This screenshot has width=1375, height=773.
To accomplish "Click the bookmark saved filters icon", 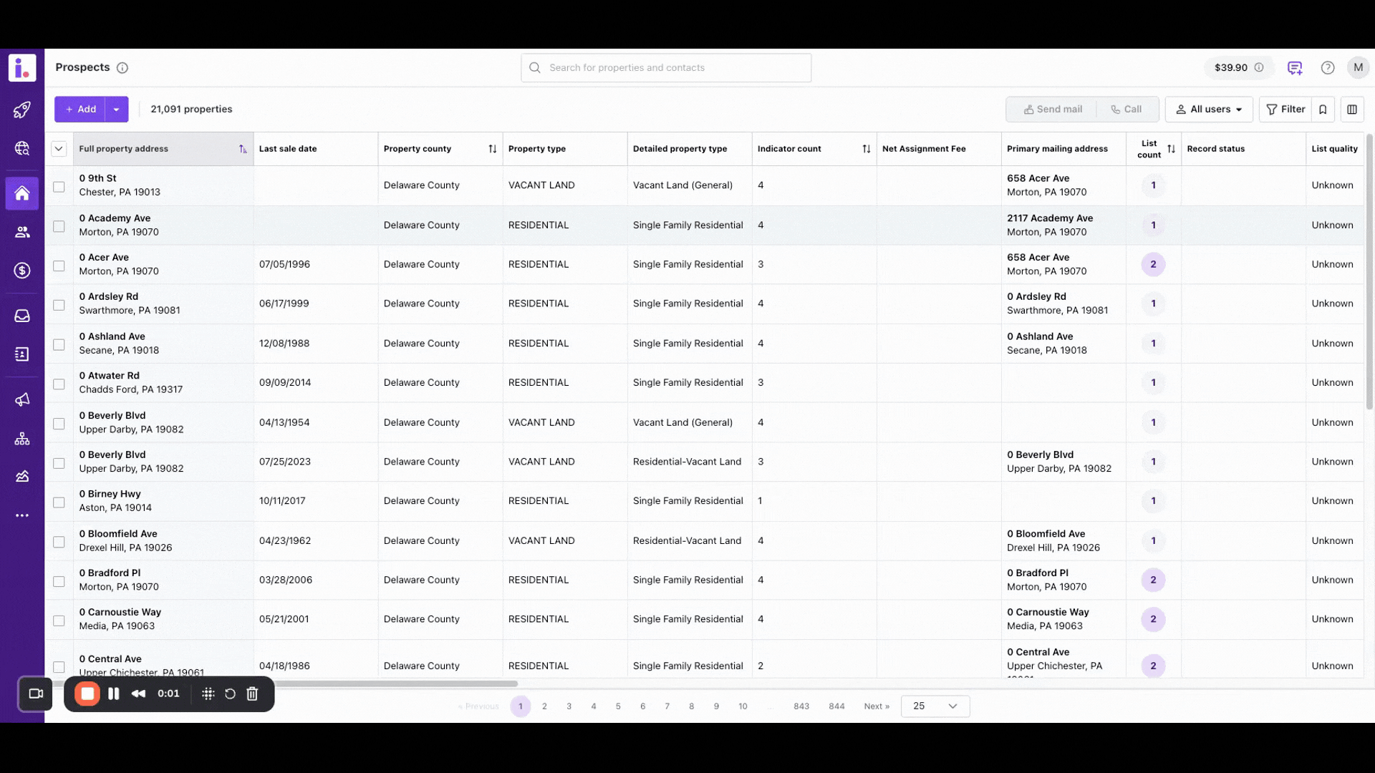I will [1323, 110].
